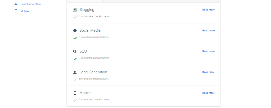The height and width of the screenshot is (108, 271).
Task: Click the green checkmark under Social Media
Action: [x=75, y=38]
